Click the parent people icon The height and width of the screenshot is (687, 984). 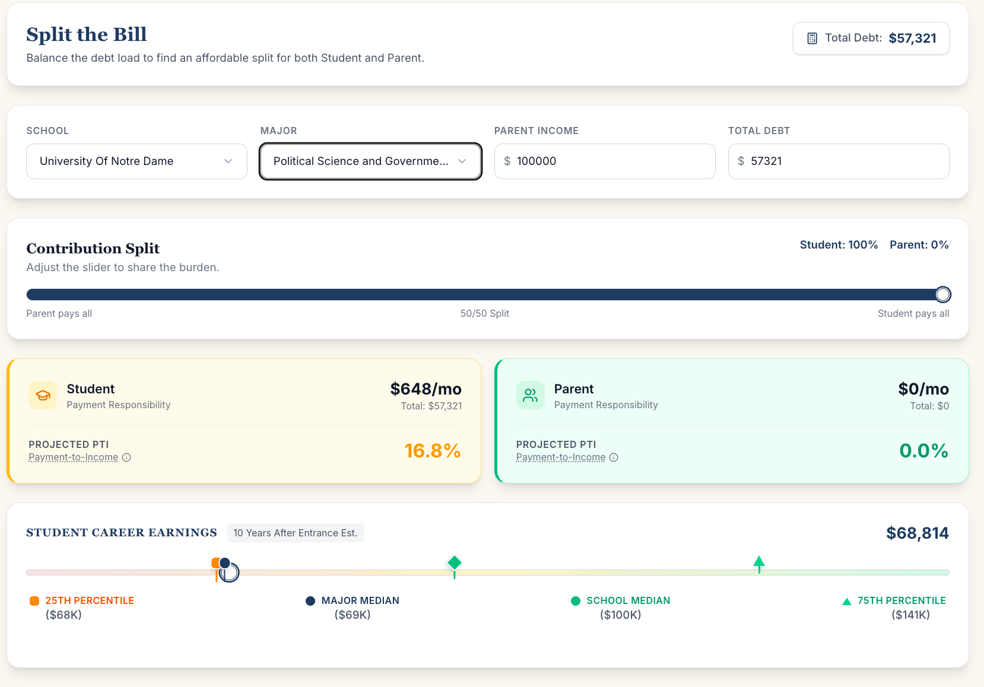click(530, 395)
